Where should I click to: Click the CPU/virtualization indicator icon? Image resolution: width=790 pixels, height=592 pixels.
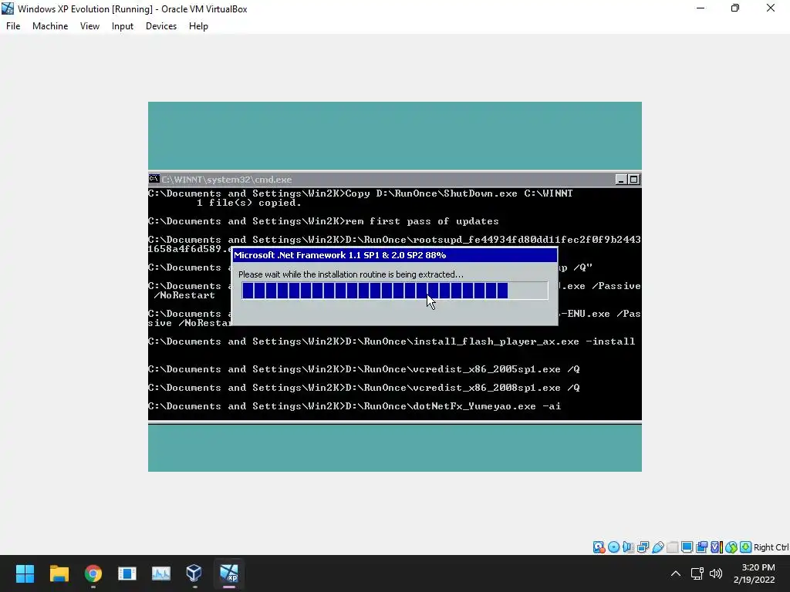[717, 547]
